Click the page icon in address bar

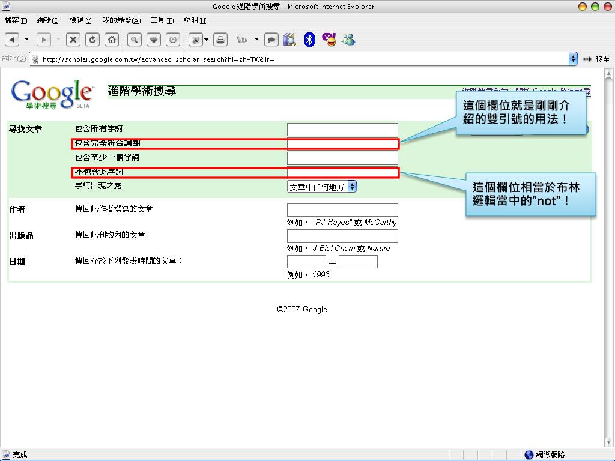point(35,59)
